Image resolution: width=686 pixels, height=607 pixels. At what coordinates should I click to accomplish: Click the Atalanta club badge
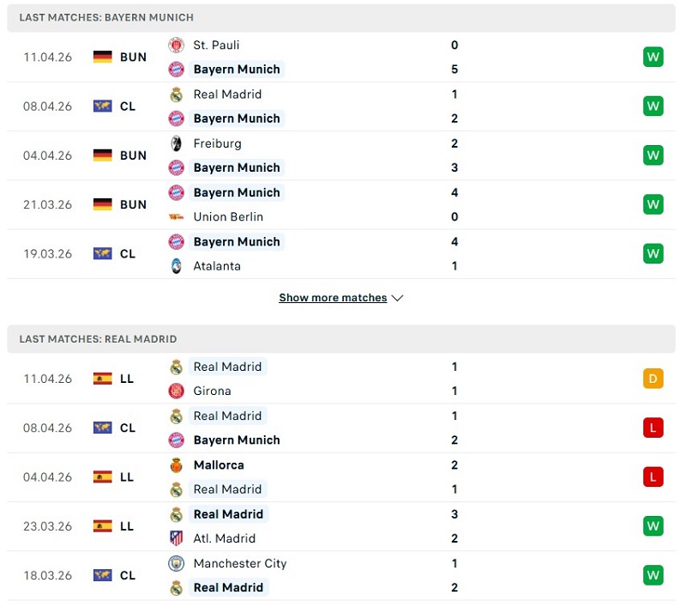point(176,266)
